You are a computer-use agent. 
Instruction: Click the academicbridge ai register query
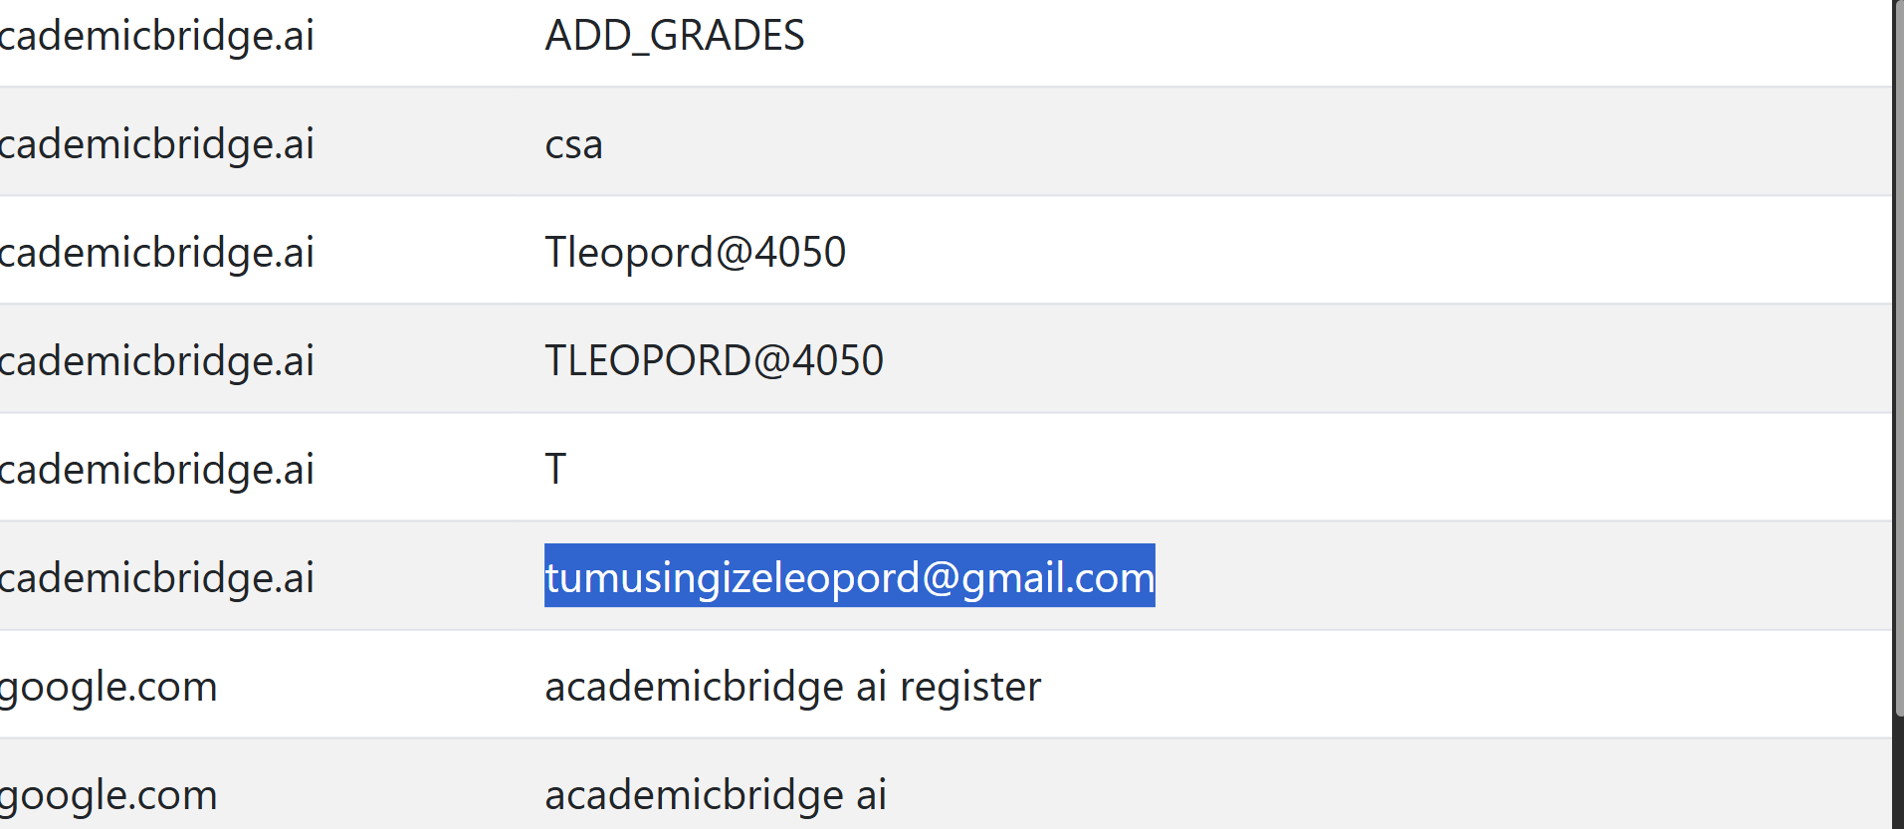792,687
